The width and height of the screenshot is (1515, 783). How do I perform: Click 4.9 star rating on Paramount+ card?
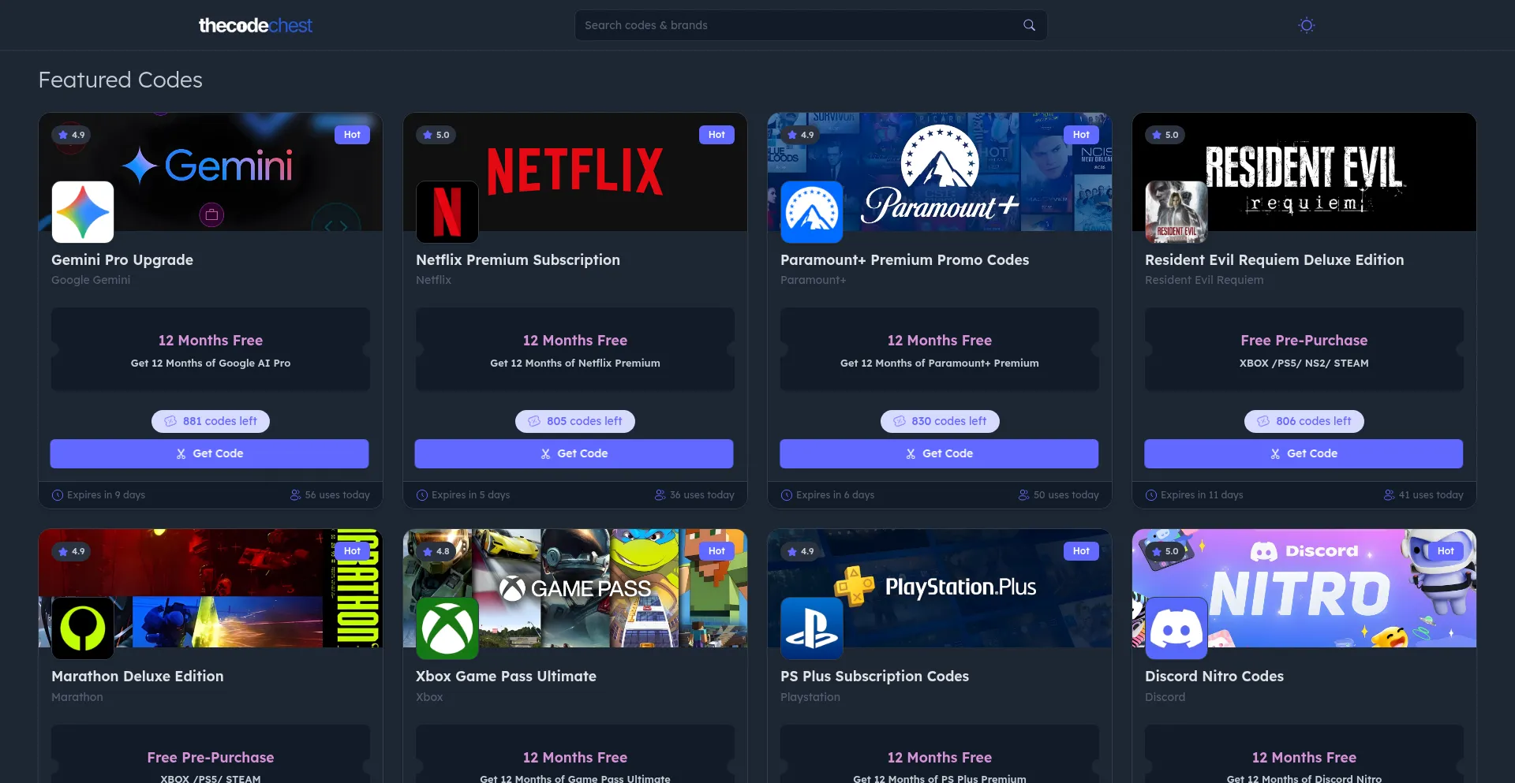tap(800, 135)
